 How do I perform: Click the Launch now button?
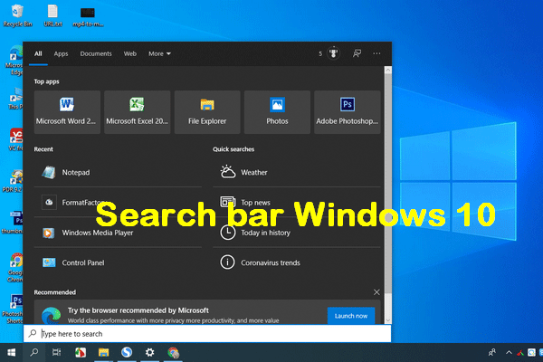click(351, 316)
